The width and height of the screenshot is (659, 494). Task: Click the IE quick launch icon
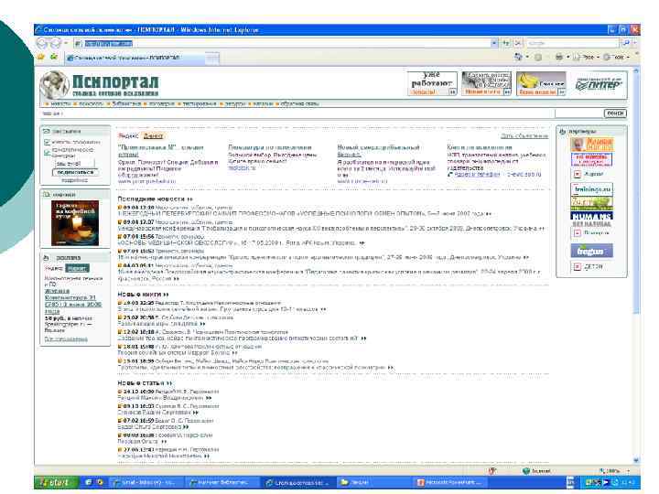click(88, 483)
